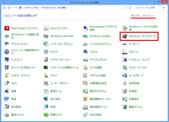The height and width of the screenshot is (122, 169).
Task: Open 電話とモデム icon
Action: click(7, 115)
